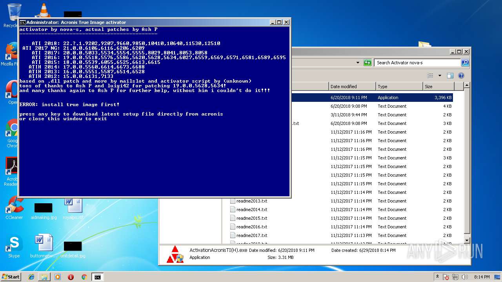502x282 pixels.
Task: Select the aidmaking.jpg desktop file
Action: point(44,211)
